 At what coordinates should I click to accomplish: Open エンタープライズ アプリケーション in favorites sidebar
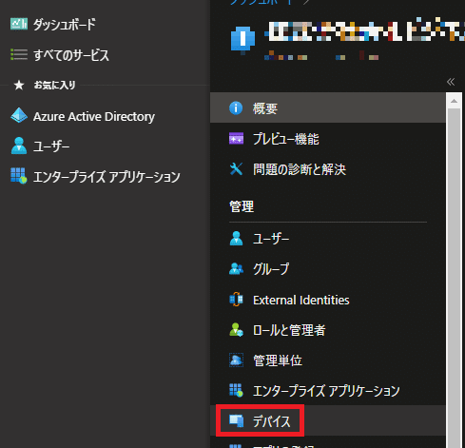(x=107, y=177)
